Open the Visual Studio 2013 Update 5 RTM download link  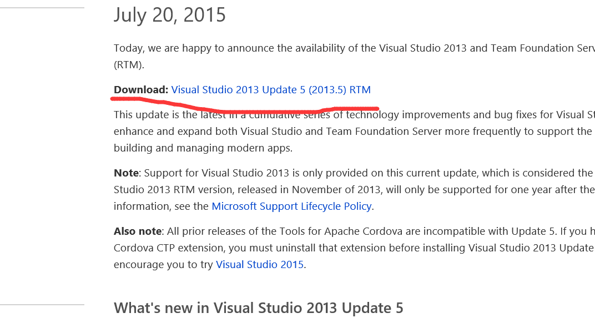[271, 90]
